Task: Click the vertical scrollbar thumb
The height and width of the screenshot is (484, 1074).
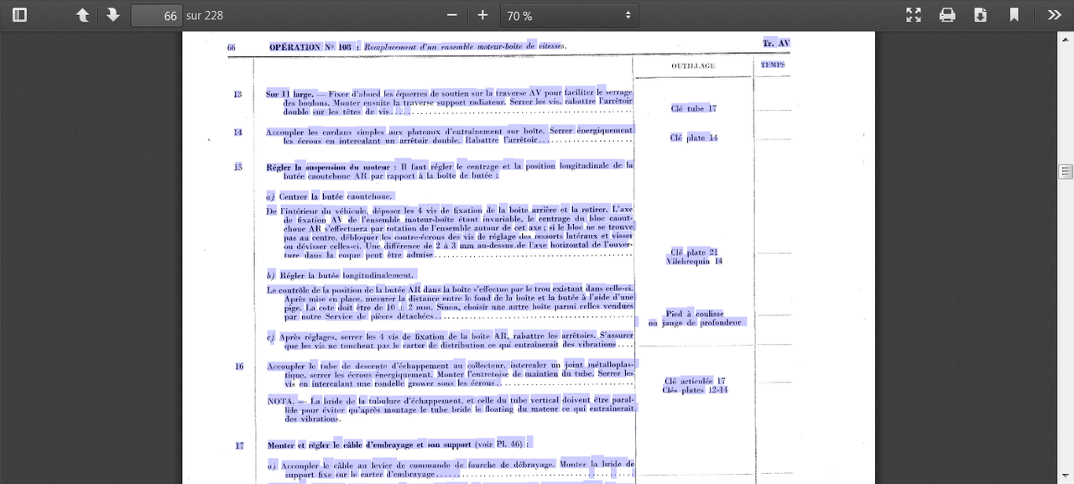Action: pyautogui.click(x=1066, y=172)
